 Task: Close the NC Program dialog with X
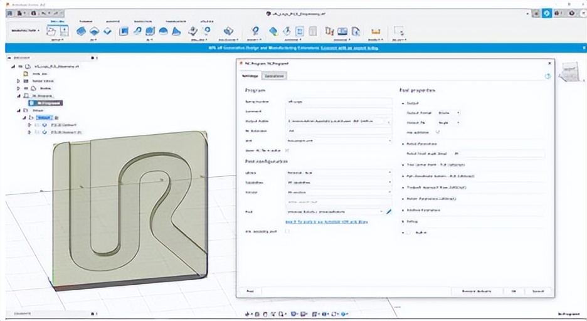coord(550,64)
